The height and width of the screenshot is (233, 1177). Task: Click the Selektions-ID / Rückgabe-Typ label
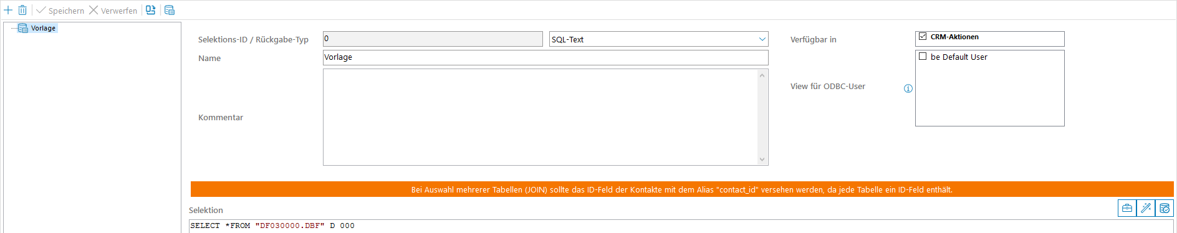tap(253, 39)
